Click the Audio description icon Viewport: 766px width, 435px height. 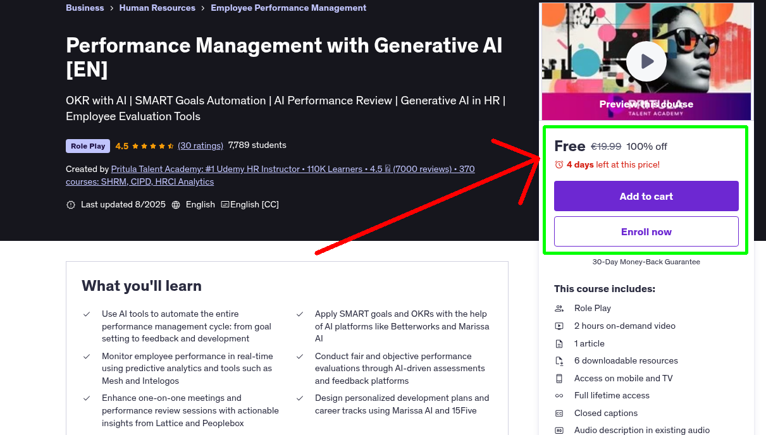click(559, 431)
